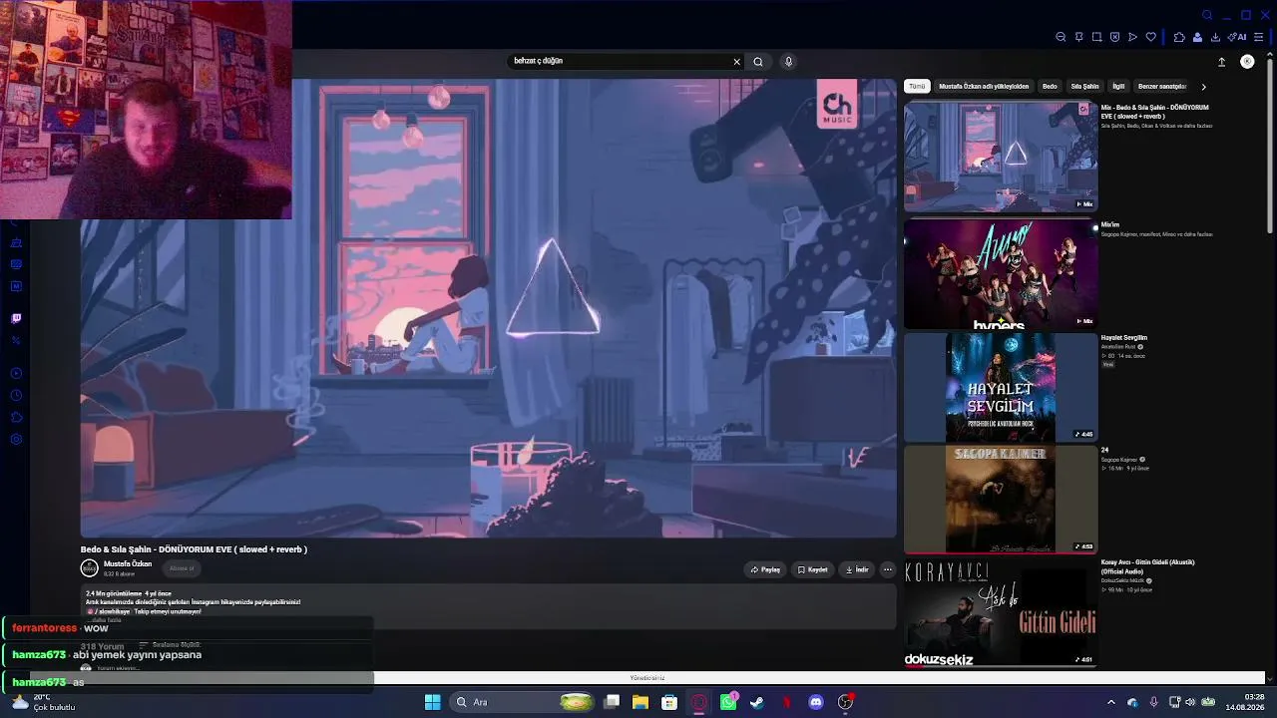
Task: Select the "Tümü" filter chip
Action: [x=917, y=87]
